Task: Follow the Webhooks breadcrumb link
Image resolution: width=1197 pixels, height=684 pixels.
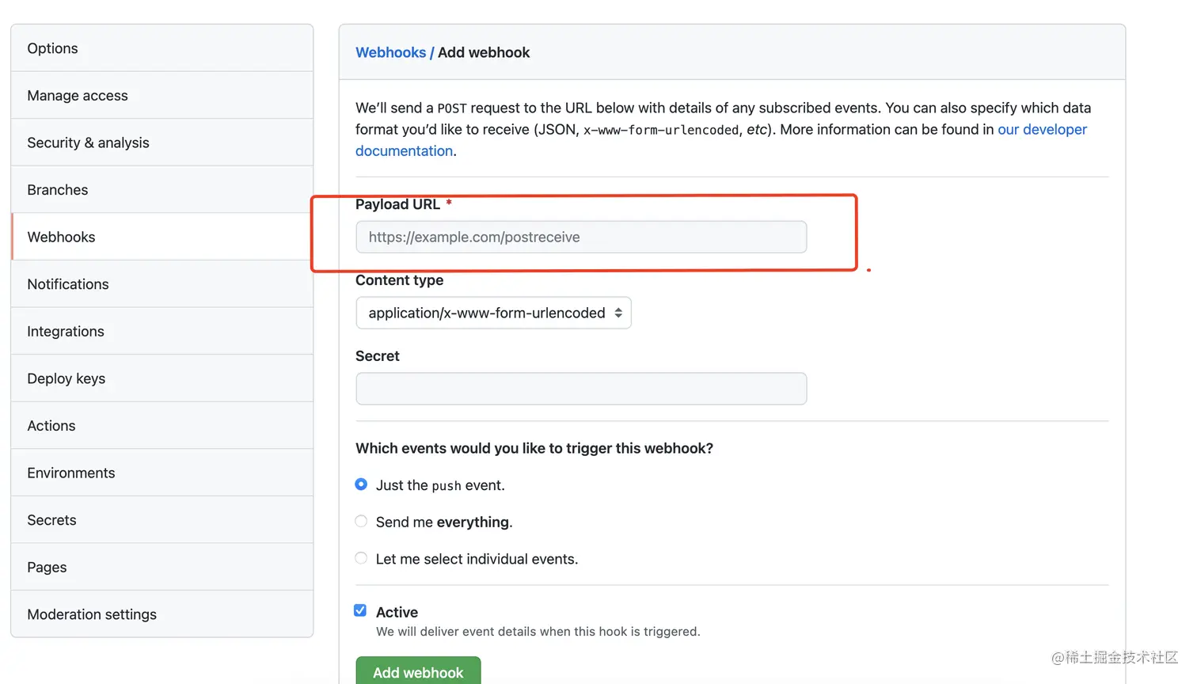Action: [x=390, y=52]
